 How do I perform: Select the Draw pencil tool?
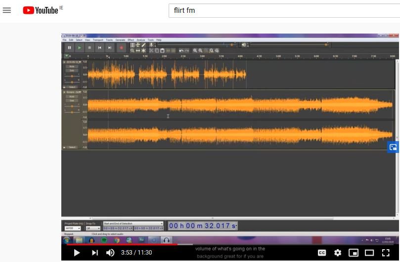click(143, 45)
